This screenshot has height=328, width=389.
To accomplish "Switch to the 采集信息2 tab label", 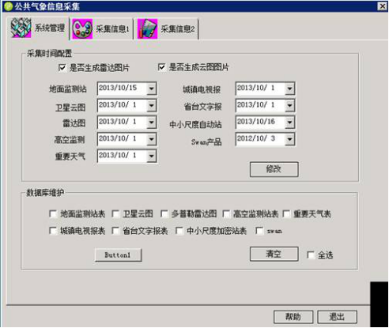I will [178, 29].
